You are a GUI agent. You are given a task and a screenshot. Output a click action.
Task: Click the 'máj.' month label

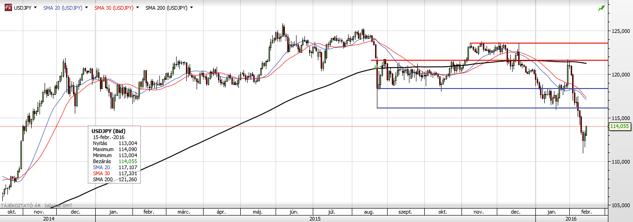tap(258, 212)
